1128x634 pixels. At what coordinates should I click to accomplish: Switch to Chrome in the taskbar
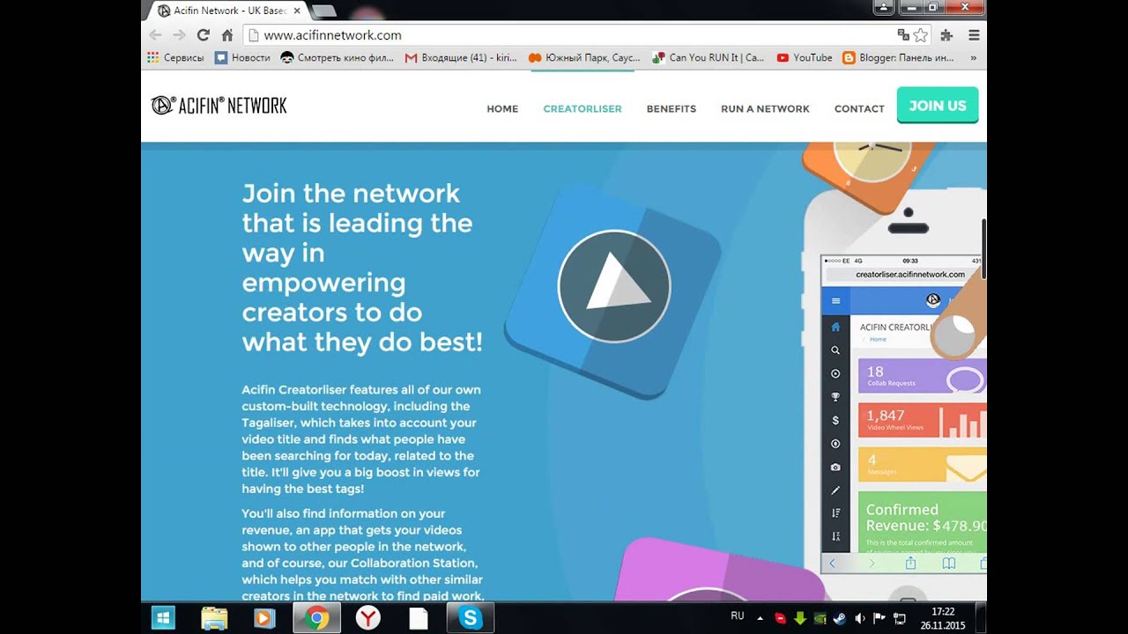pyautogui.click(x=316, y=618)
